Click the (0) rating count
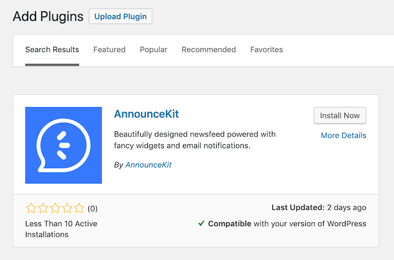 92,209
